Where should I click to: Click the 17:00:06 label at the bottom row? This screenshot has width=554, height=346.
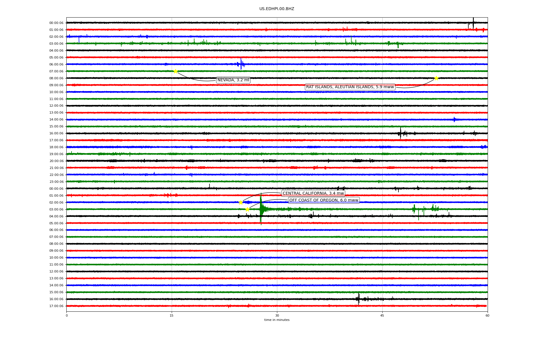[56, 306]
